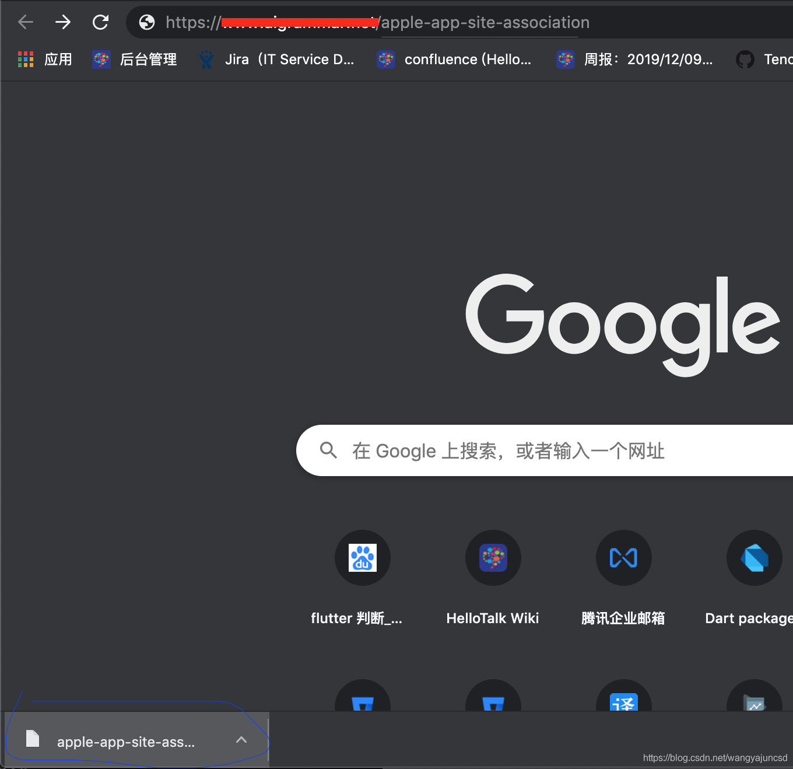Open the Dart package shortcut
The height and width of the screenshot is (769, 793).
(x=755, y=558)
